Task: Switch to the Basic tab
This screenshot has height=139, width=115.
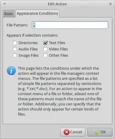Action: [9, 14]
